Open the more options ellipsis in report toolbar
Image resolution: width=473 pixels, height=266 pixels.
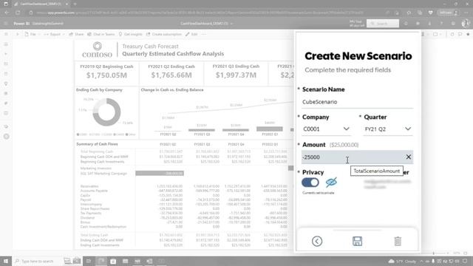(x=204, y=35)
